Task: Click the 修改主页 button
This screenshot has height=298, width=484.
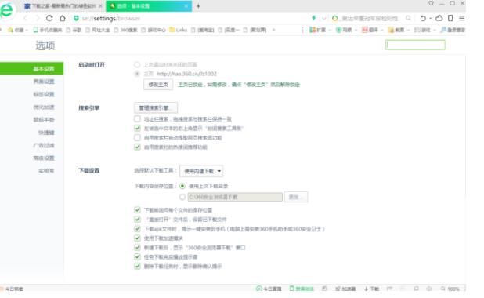Action: [158, 85]
